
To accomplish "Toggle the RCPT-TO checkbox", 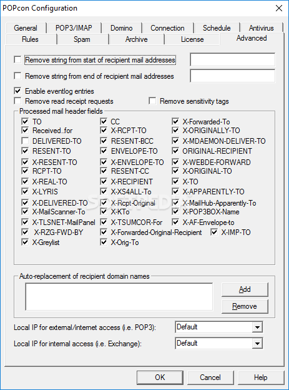I will (x=25, y=171).
